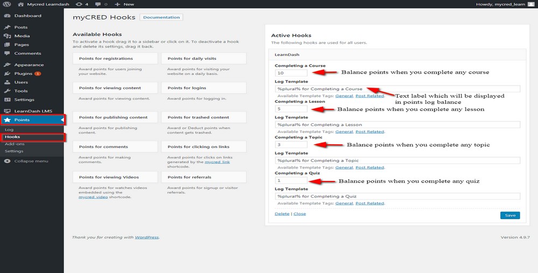This screenshot has width=538, height=273.
Task: Open the Media library icon
Action: coord(6,36)
